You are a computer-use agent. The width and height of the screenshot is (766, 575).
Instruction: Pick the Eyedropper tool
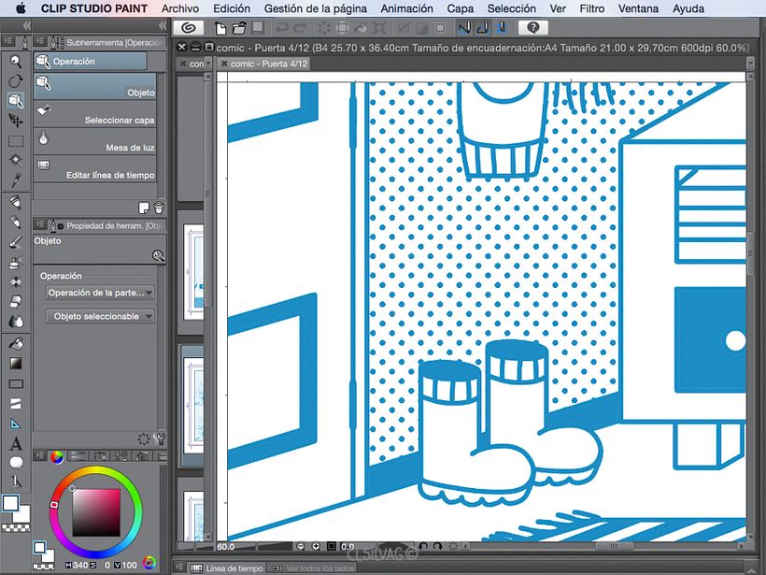click(15, 180)
